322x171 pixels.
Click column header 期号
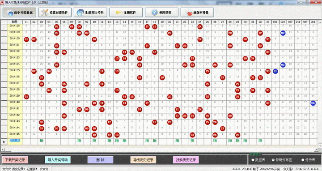(15, 22)
